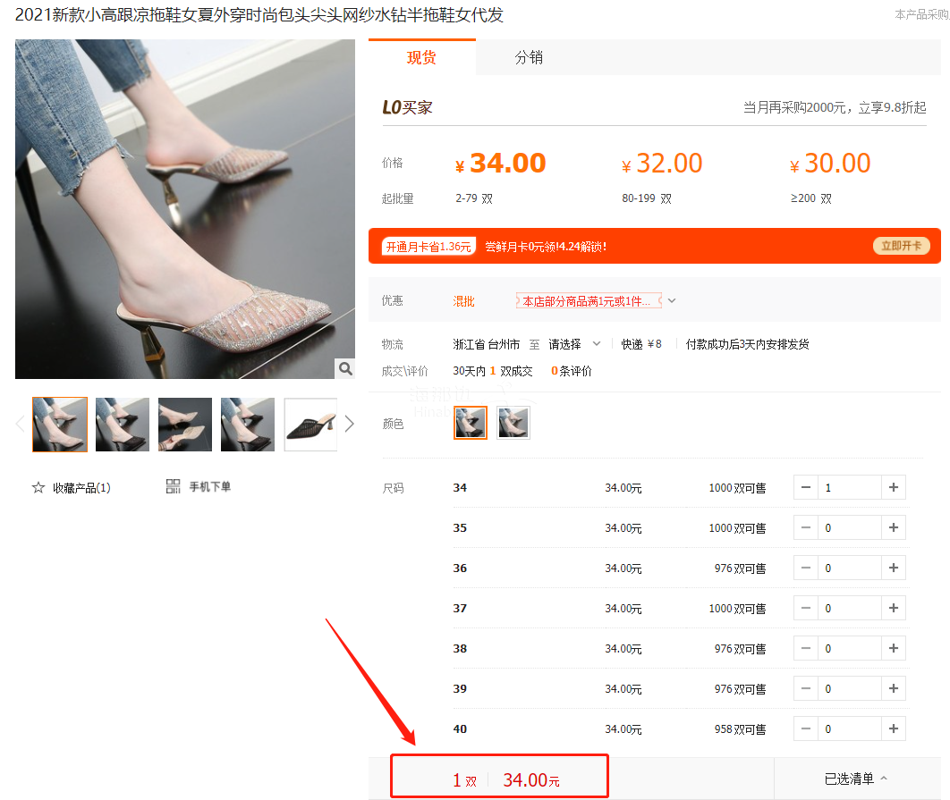Select the first color swatch option

point(471,423)
